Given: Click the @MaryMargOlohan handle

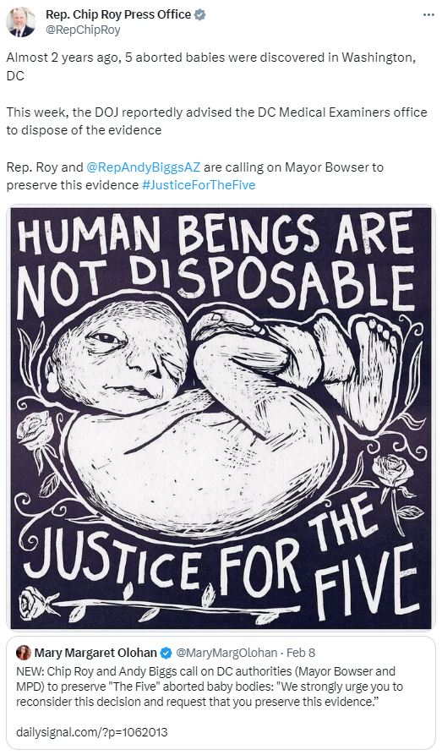Looking at the screenshot, I should click(226, 653).
